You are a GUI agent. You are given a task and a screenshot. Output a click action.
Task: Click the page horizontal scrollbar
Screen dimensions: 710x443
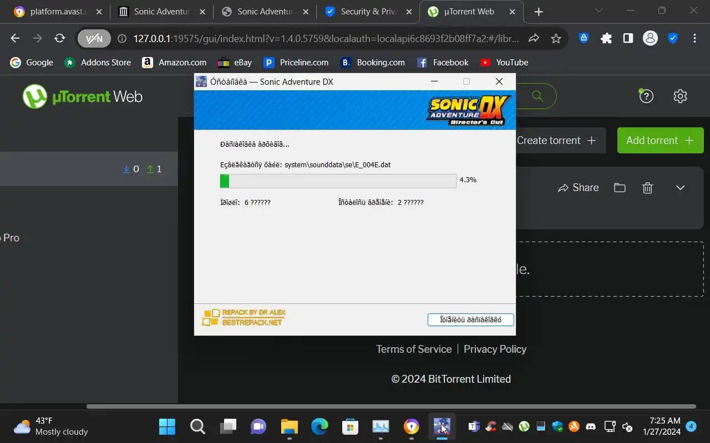(x=391, y=406)
